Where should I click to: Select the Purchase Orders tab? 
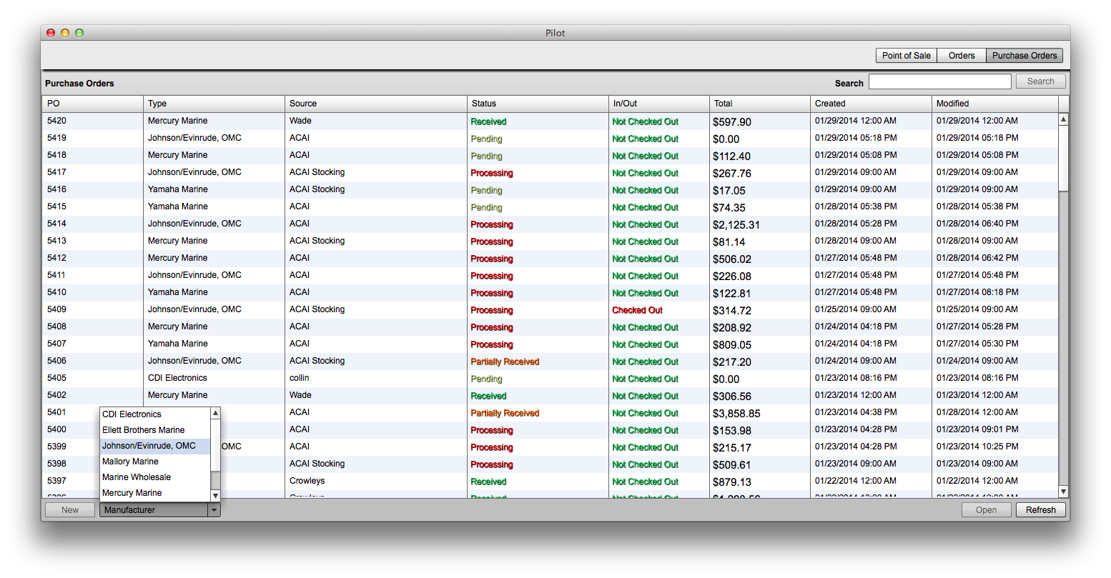pos(1024,56)
